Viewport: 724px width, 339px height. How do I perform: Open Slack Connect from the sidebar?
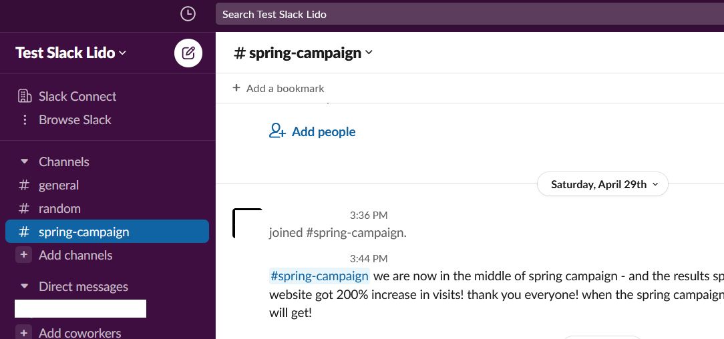coord(67,96)
